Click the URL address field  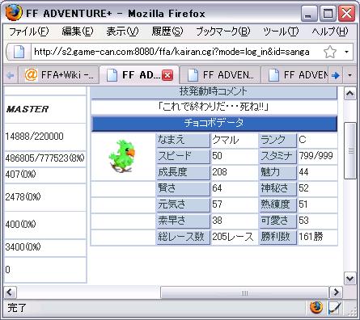tap(172, 52)
